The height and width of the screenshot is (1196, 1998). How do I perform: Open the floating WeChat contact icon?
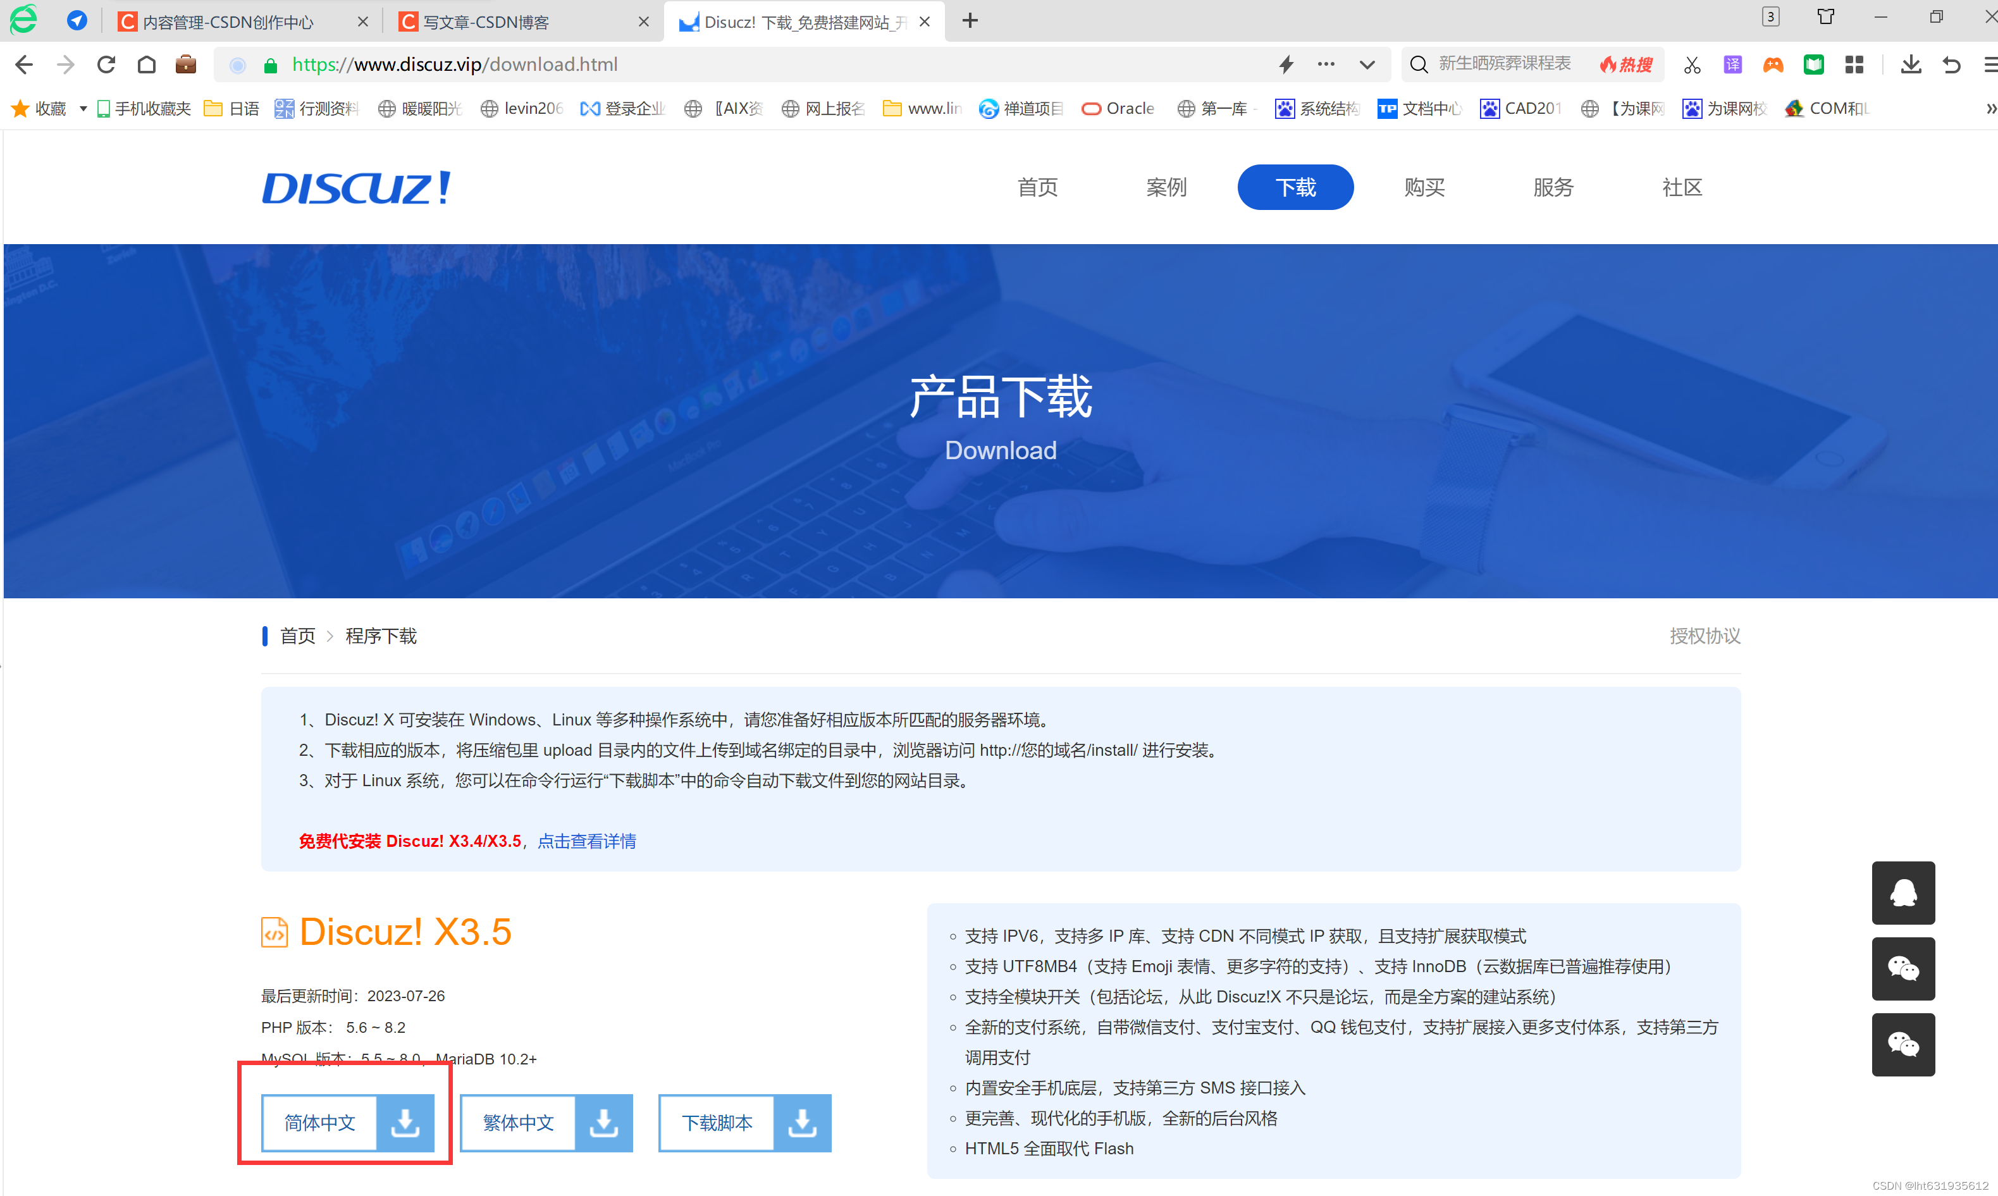click(x=1904, y=970)
